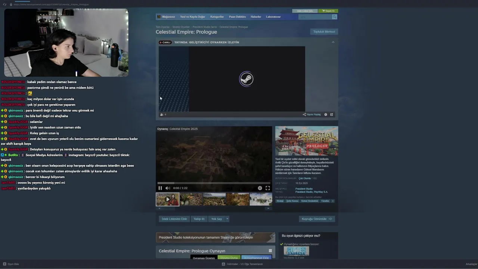Click the Steam store URL bar
The width and height of the screenshot is (478, 269).
coord(51,4)
